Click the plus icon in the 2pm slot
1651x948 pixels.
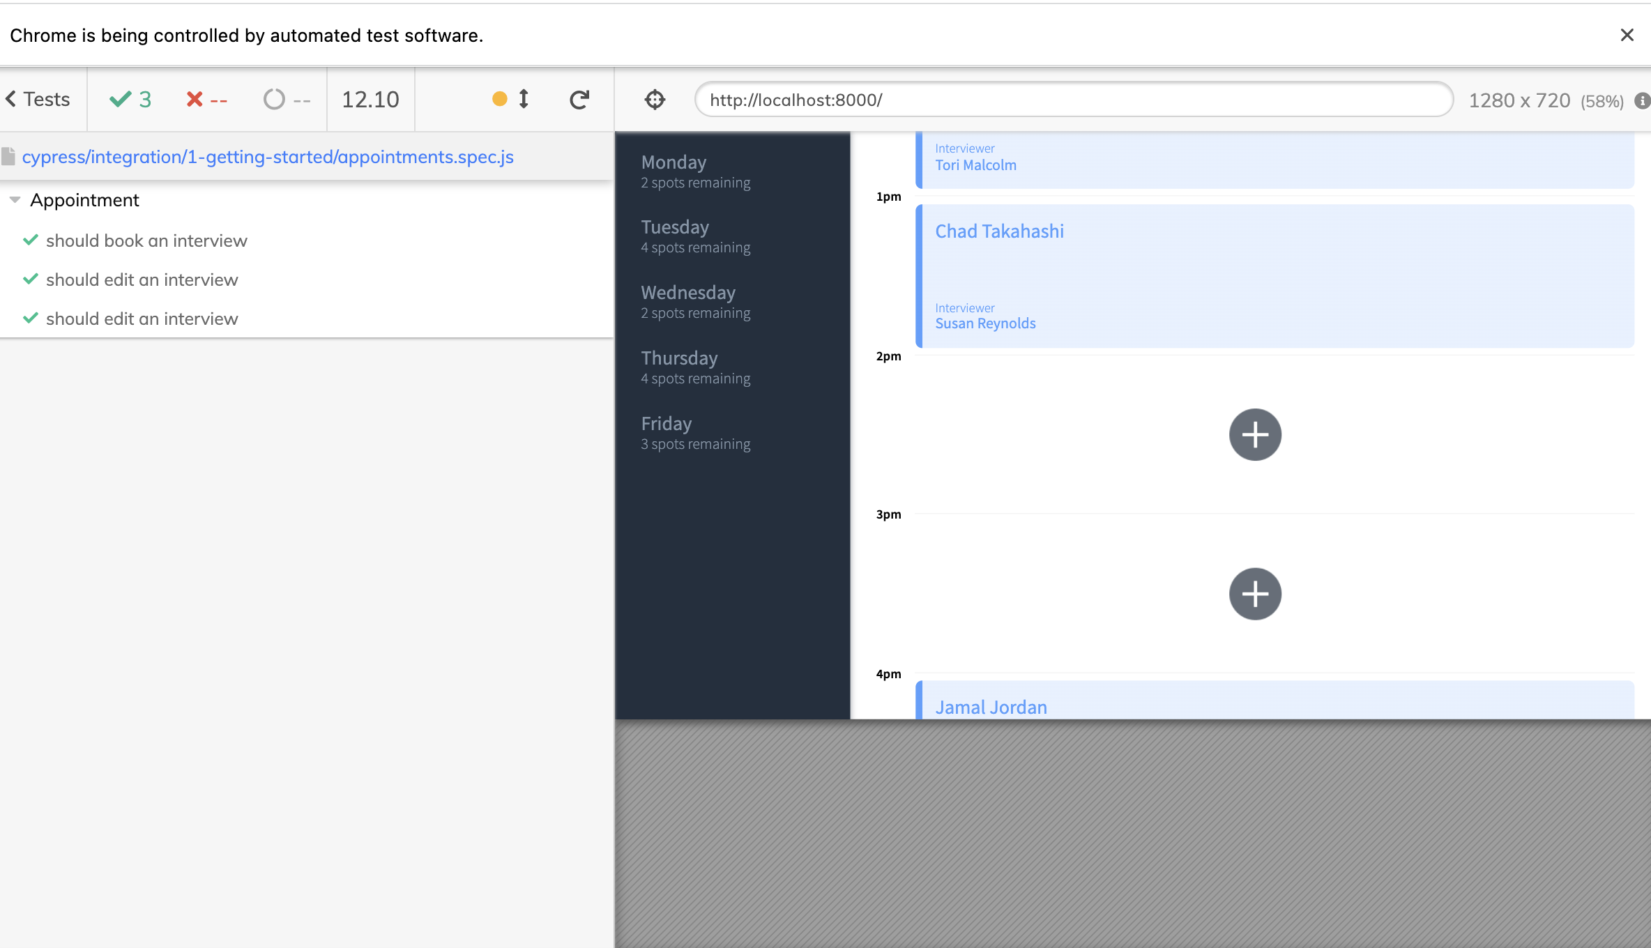coord(1254,434)
